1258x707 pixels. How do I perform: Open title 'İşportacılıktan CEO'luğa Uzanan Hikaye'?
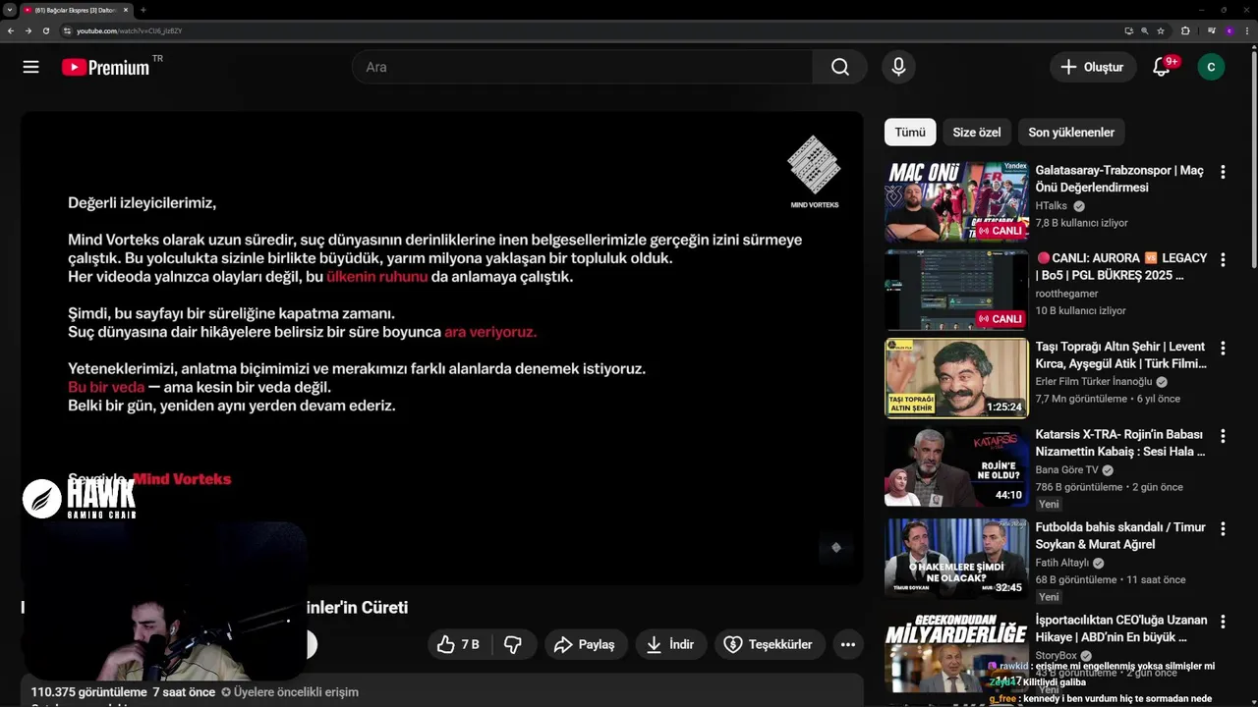(x=1121, y=629)
